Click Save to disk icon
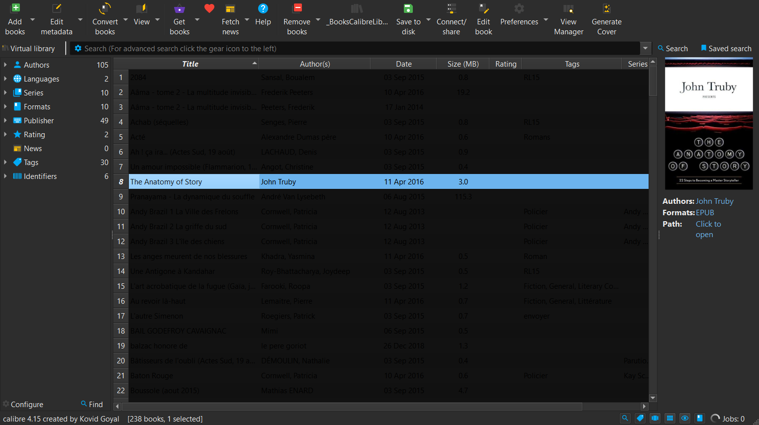The height and width of the screenshot is (425, 759). click(x=408, y=8)
